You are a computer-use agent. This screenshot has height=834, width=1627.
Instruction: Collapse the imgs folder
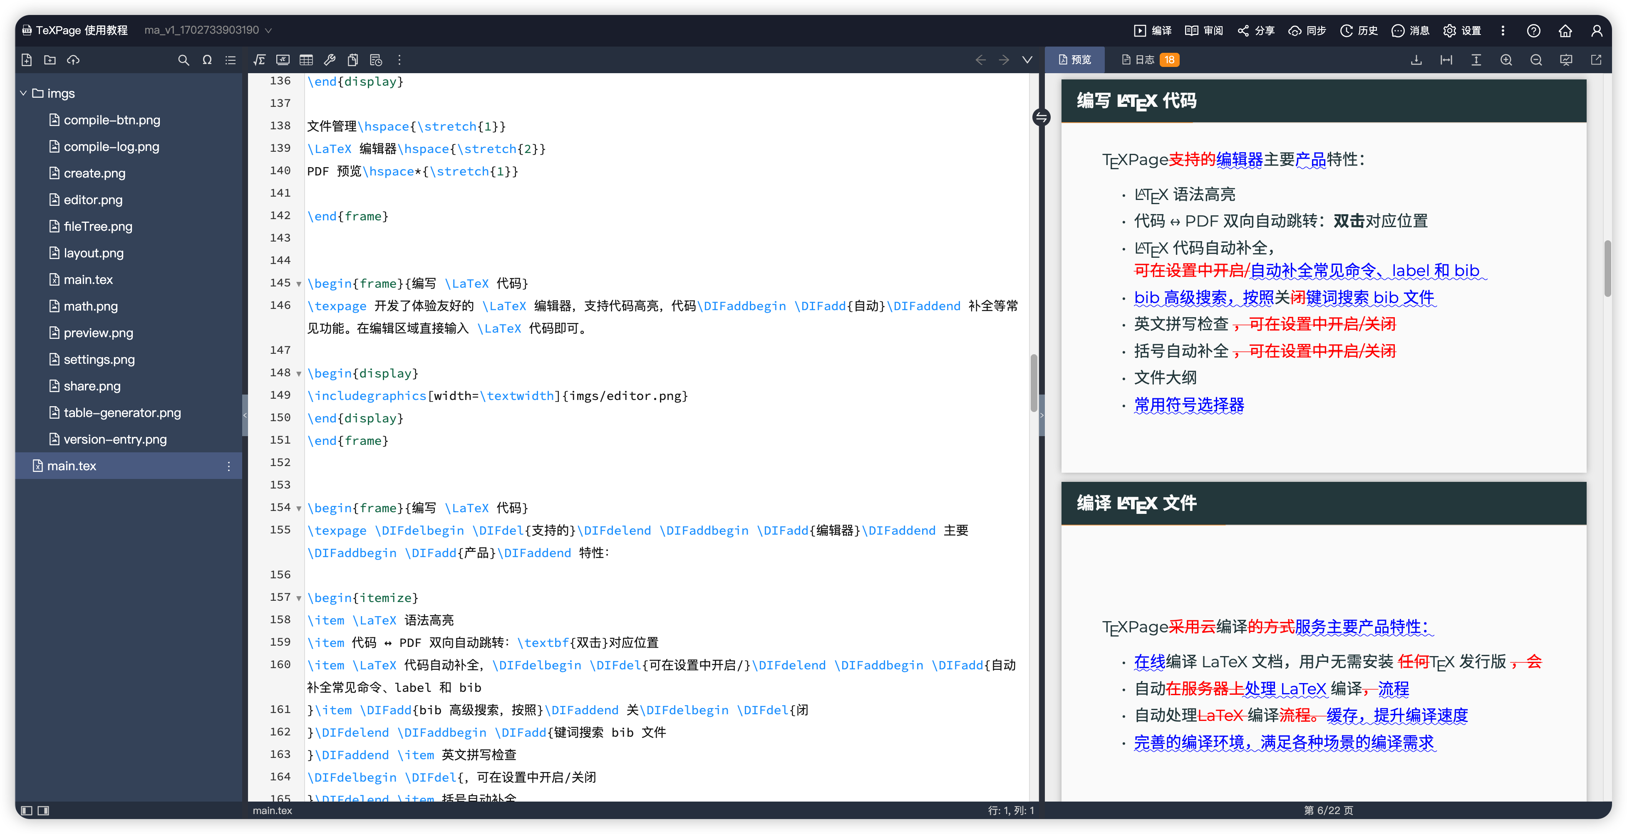coord(23,94)
